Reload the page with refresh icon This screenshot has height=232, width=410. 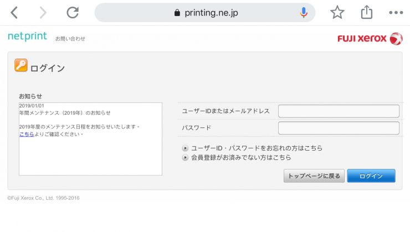point(73,12)
